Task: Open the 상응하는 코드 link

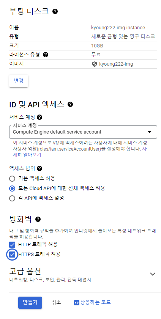Action: click(x=92, y=303)
